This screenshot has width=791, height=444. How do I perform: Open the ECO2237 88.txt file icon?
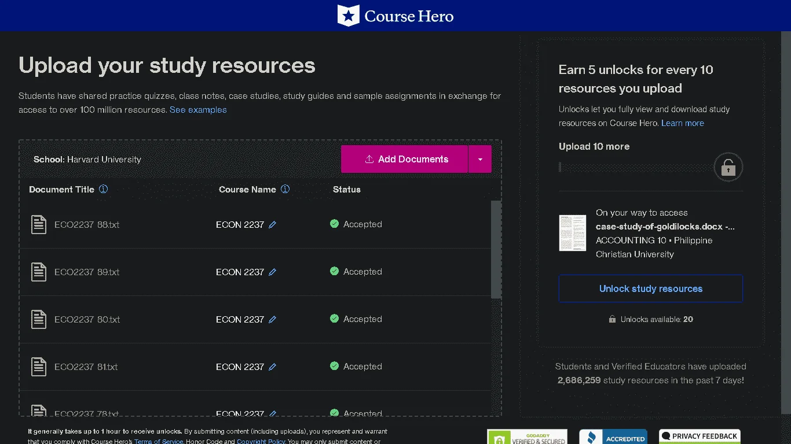coord(39,224)
